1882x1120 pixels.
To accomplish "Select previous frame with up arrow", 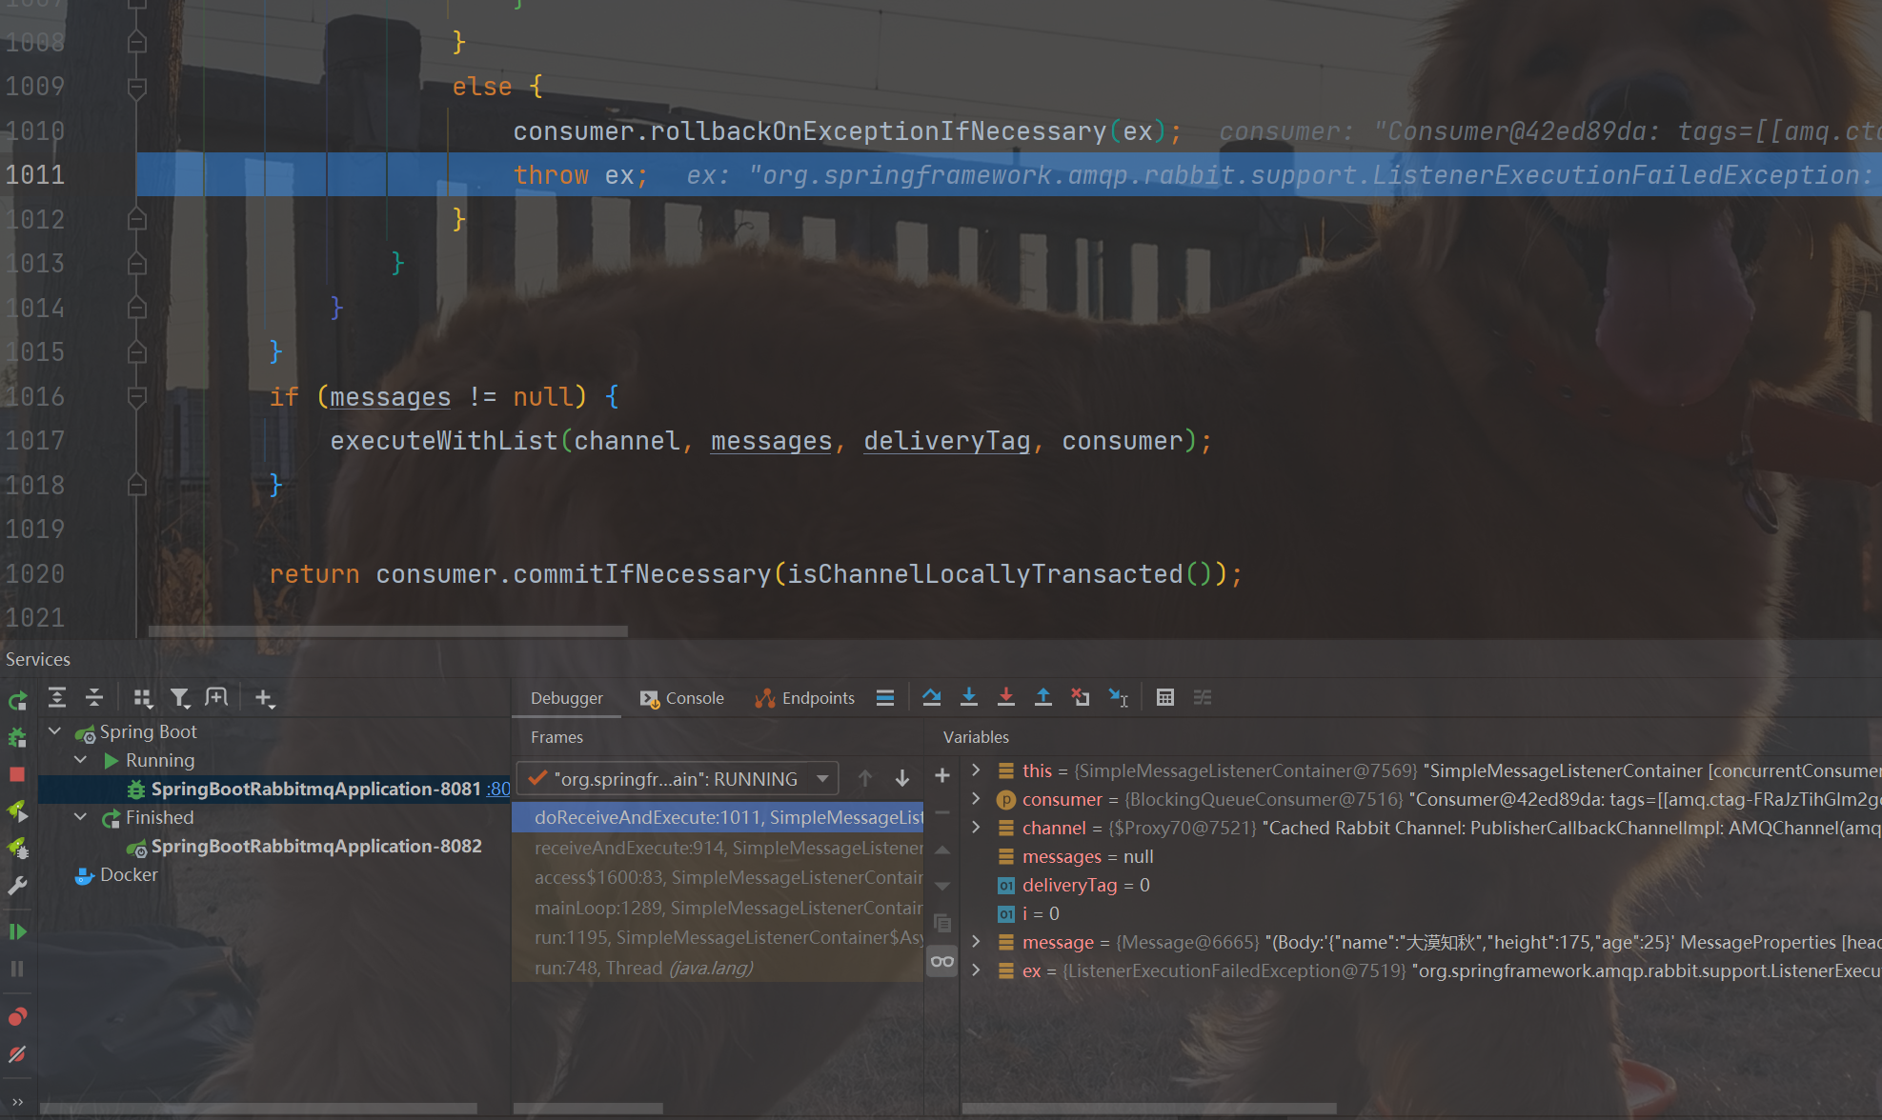I will click(865, 778).
